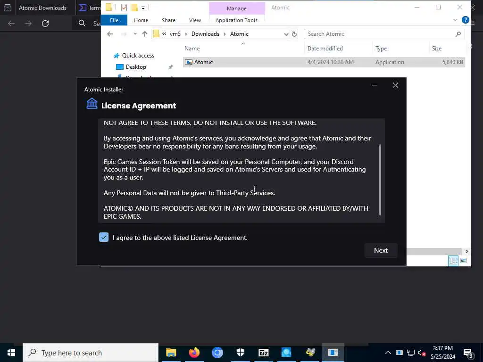Switch to the Share ribbon tab

coord(168,20)
